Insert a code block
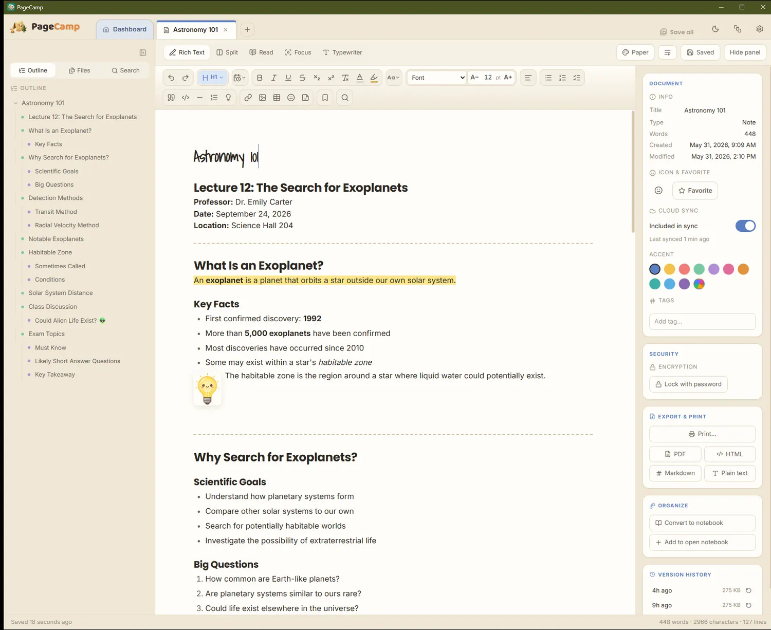This screenshot has height=630, width=771. click(x=186, y=98)
